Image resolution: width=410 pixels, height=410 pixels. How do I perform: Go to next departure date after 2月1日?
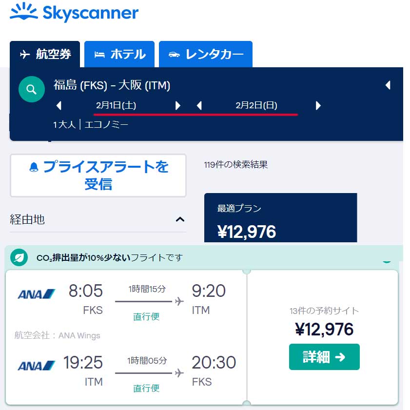[x=178, y=106]
